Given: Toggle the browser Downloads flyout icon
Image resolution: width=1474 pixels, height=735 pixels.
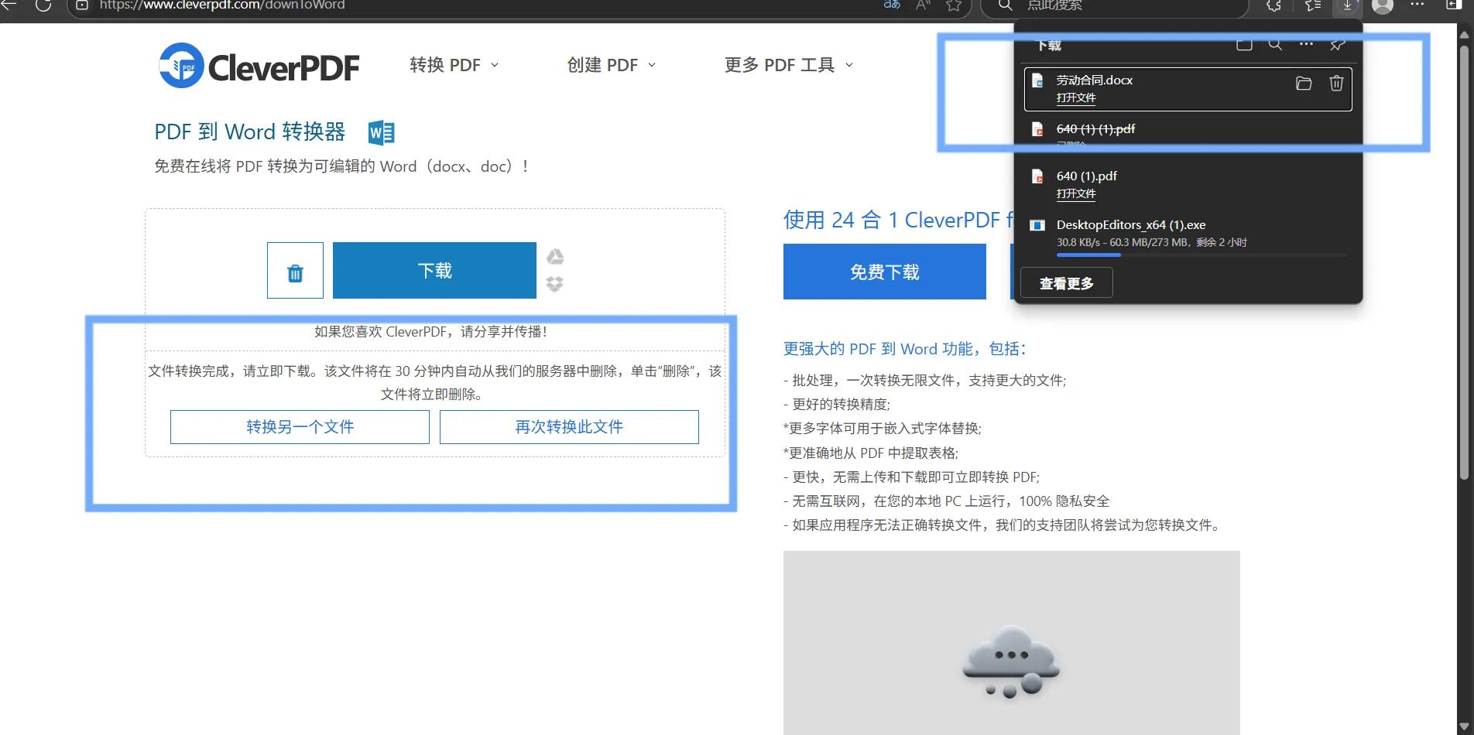Looking at the screenshot, I should (1347, 6).
